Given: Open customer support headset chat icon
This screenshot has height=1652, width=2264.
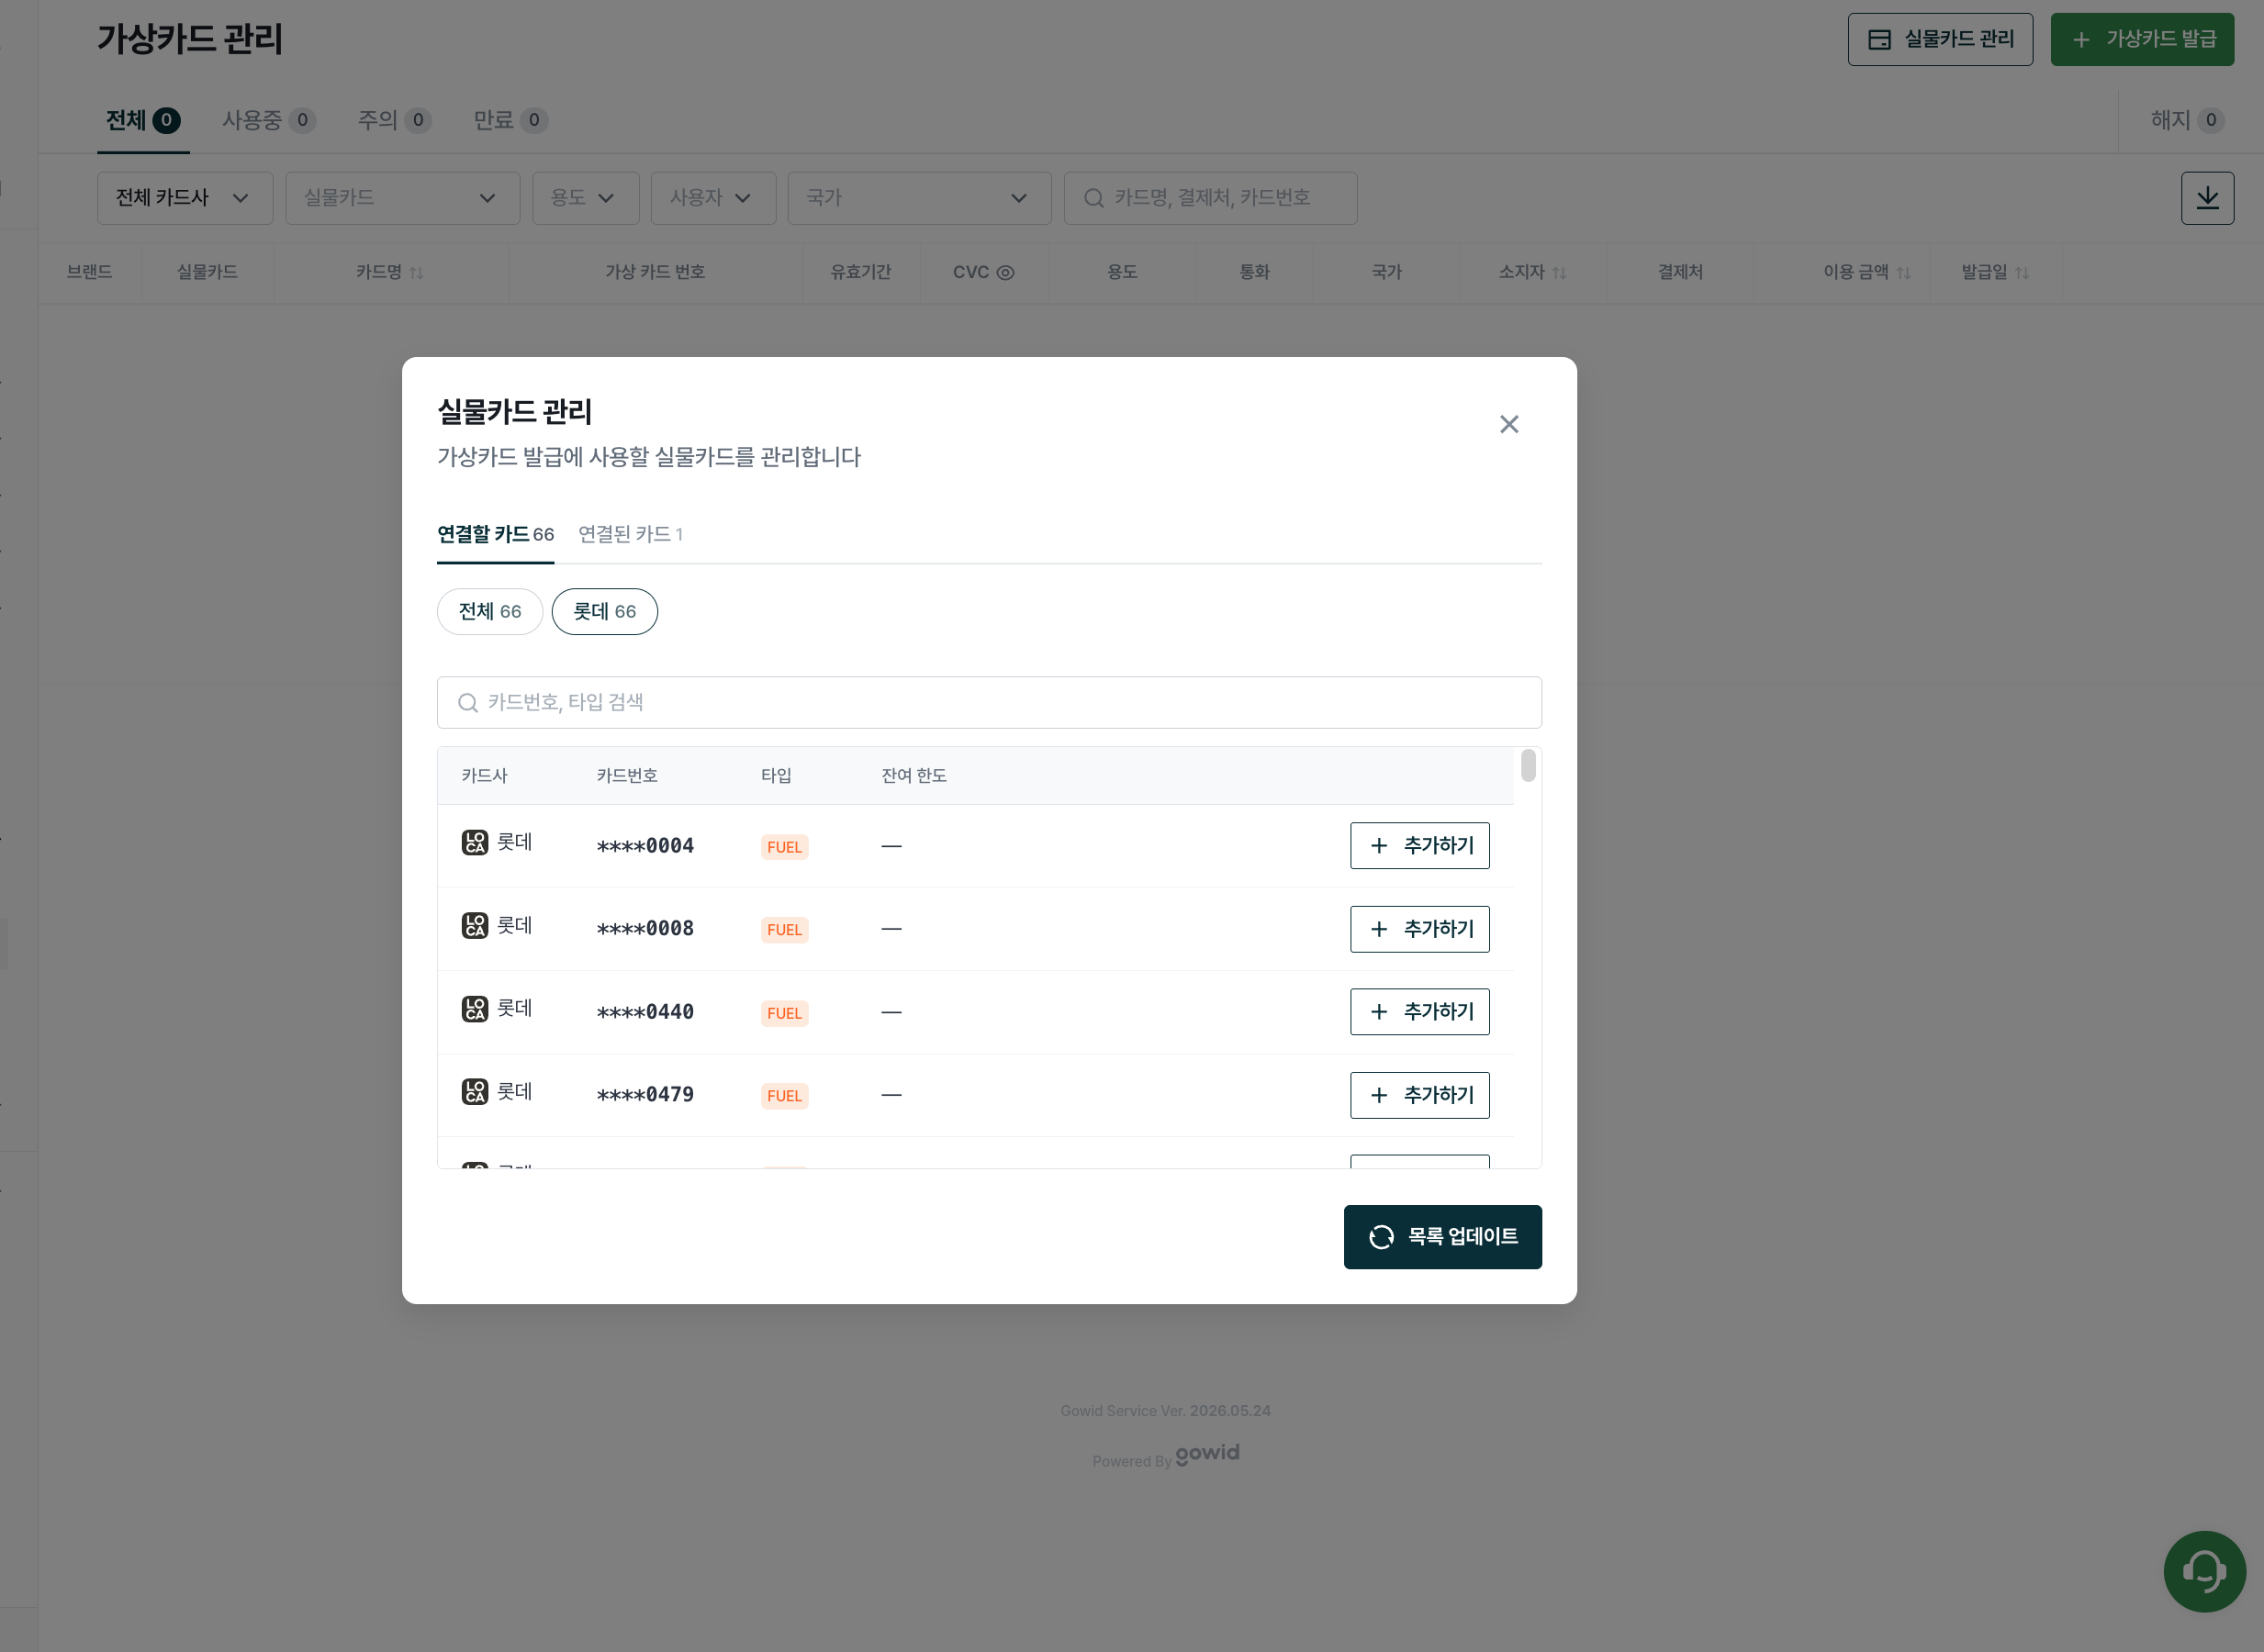Looking at the screenshot, I should [2203, 1570].
